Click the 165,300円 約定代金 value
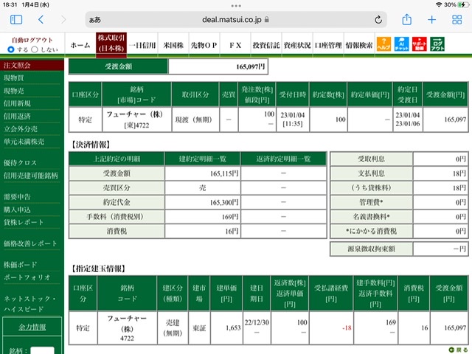Screen dimensions: 472x354 224,202
